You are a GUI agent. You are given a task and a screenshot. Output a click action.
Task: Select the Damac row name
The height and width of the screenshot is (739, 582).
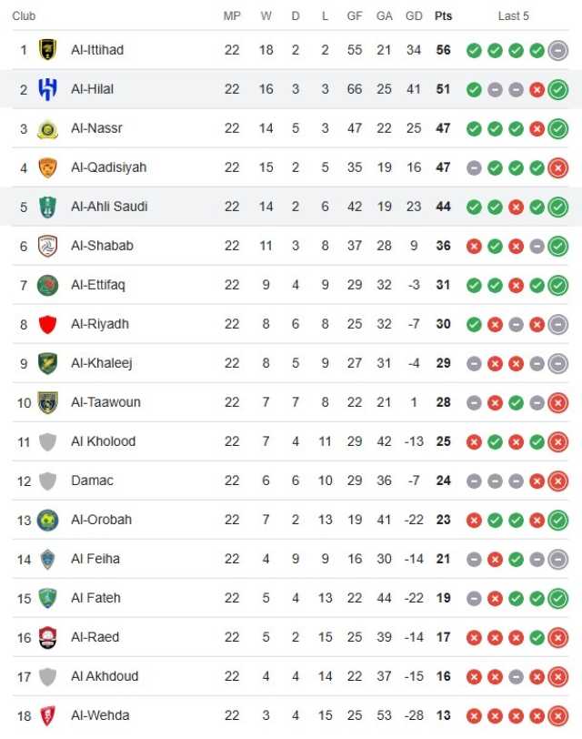92,481
